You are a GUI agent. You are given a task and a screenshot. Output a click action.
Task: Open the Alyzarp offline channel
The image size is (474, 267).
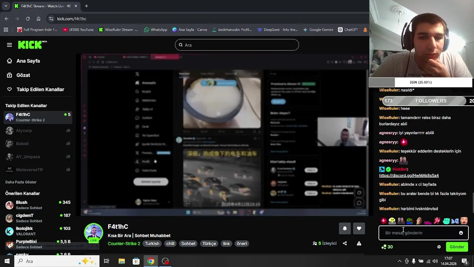pyautogui.click(x=37, y=131)
